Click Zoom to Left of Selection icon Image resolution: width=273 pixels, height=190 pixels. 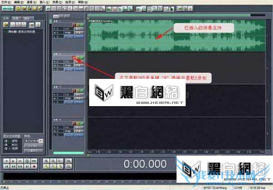[x=53, y=166]
